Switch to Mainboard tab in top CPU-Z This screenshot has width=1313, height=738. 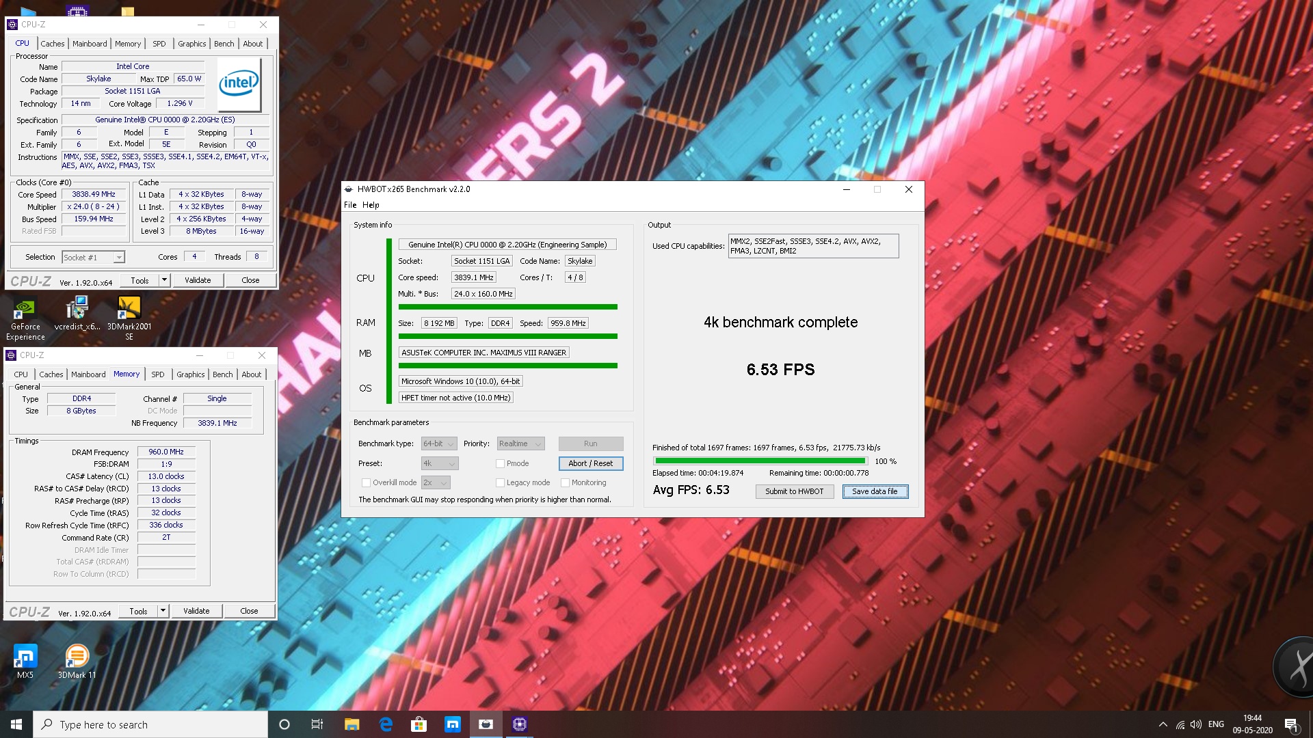click(x=90, y=44)
